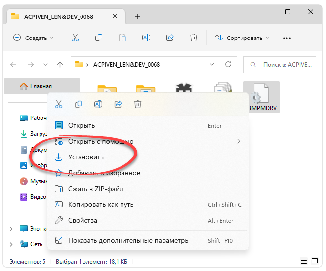Select Этот компьютер in the sidebar
Viewport: 326px width, 271px height.
33,229
